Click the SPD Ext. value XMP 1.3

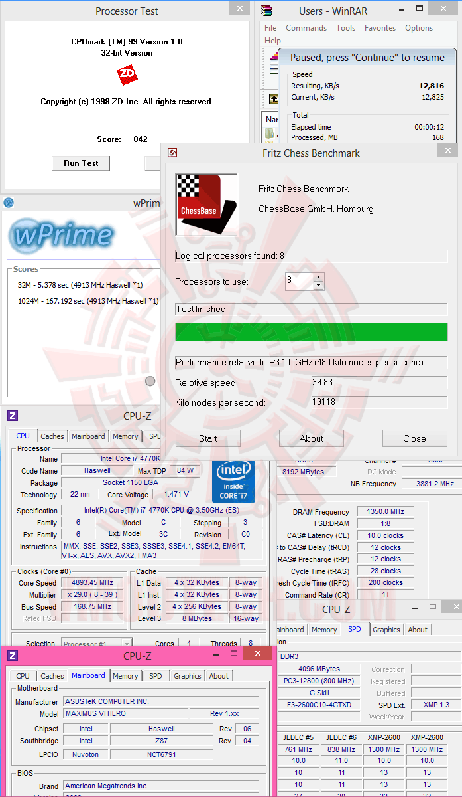(x=435, y=705)
